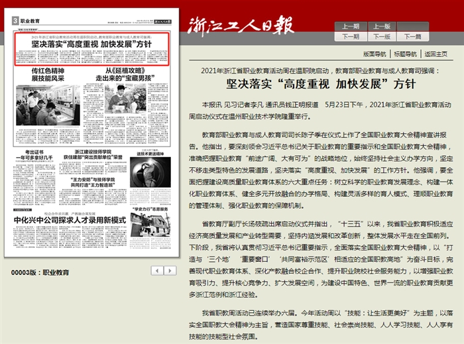The width and height of the screenshot is (464, 344).
Task: Open 标题导航 headline navigation
Action: (x=406, y=54)
